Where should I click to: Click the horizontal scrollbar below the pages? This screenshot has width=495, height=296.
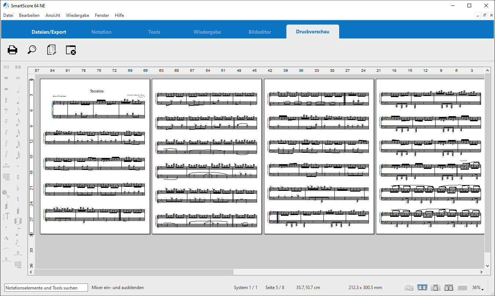(x=134, y=272)
